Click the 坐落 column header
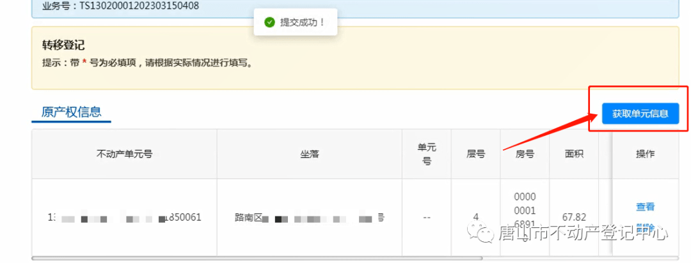 click(309, 154)
